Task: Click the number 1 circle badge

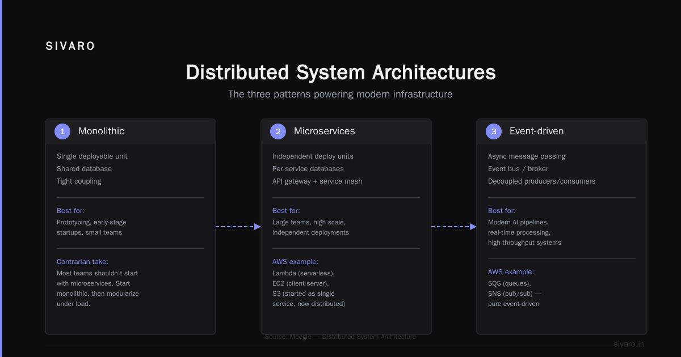Action: point(62,131)
